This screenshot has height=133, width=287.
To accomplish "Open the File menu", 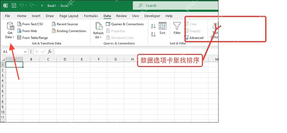I will pos(7,16).
